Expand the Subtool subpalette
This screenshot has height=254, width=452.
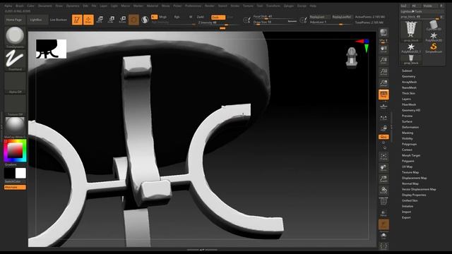pos(407,71)
